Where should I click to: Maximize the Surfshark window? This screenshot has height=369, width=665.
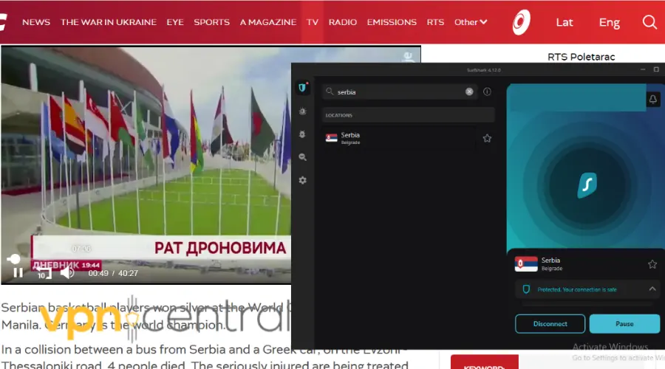coord(656,69)
